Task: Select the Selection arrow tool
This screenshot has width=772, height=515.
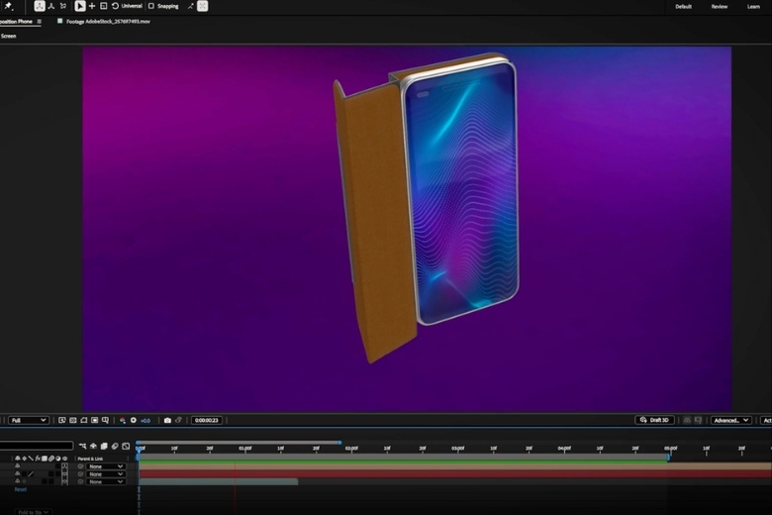Action: pos(80,6)
